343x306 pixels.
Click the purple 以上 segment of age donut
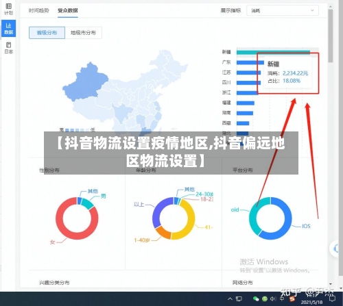pyautogui.click(x=158, y=210)
